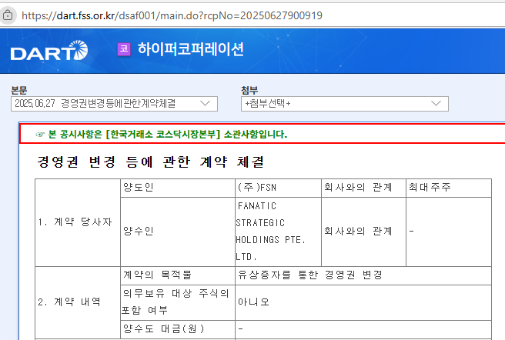Click the DART logo
Viewport: 505px width, 340px height.
pyautogui.click(x=49, y=51)
